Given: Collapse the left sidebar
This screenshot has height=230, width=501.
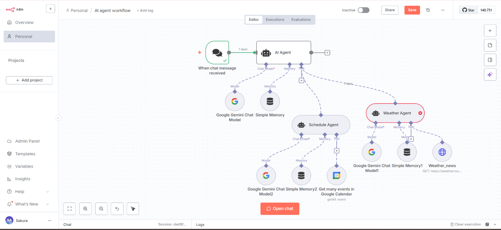Looking at the screenshot, I should pyautogui.click(x=58, y=118).
